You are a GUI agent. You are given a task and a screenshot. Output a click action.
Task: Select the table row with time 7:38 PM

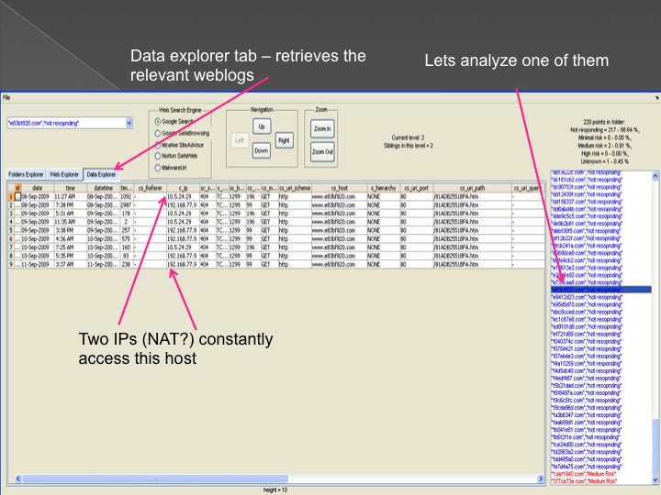coord(276,205)
